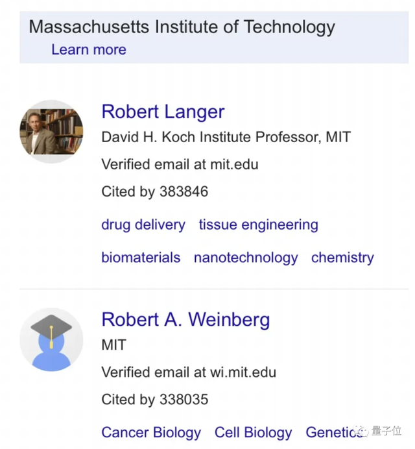The width and height of the screenshot is (415, 449).
Task: Click Robert A. Weinberg's default avatar icon
Action: (51, 339)
